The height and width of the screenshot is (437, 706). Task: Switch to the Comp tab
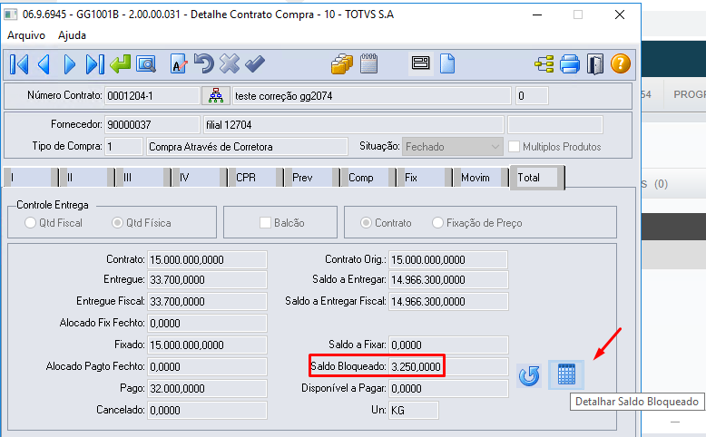tap(368, 178)
